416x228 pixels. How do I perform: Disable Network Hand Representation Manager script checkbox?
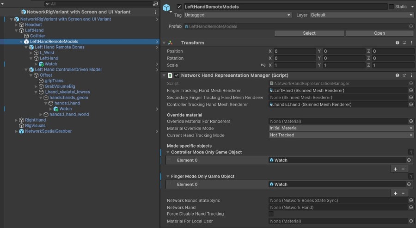click(177, 75)
